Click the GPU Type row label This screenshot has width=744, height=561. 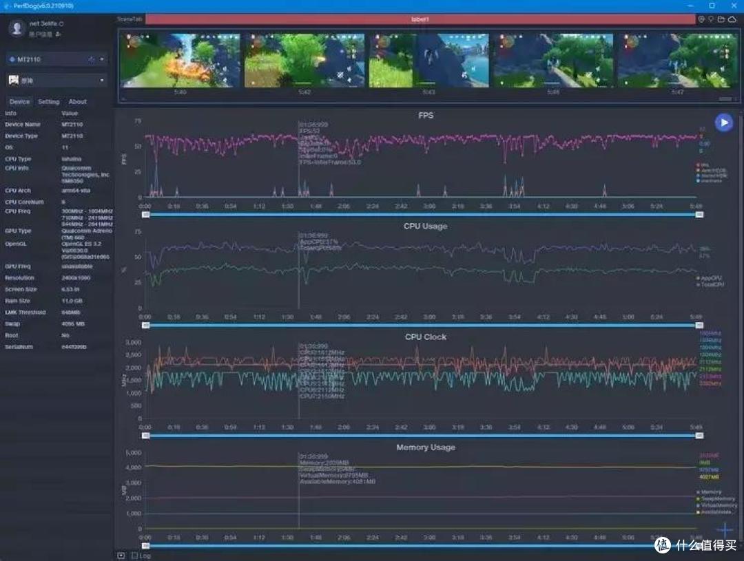(17, 231)
